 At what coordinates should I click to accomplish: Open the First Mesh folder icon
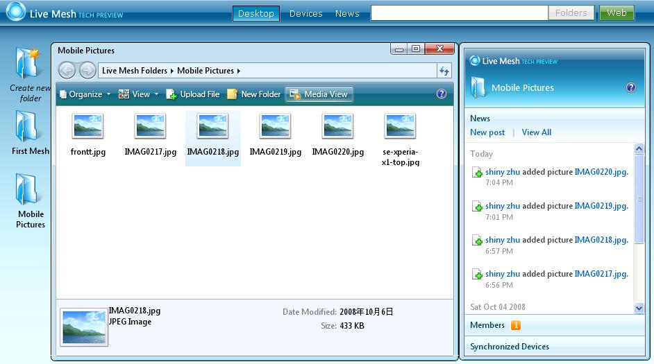click(x=27, y=127)
